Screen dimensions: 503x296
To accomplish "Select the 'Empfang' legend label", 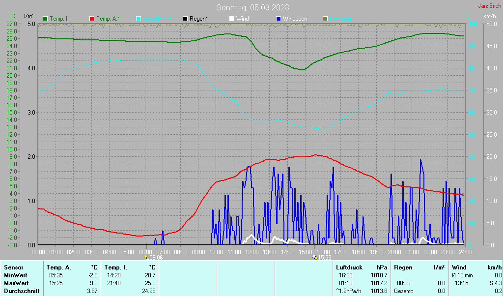I will [340, 19].
